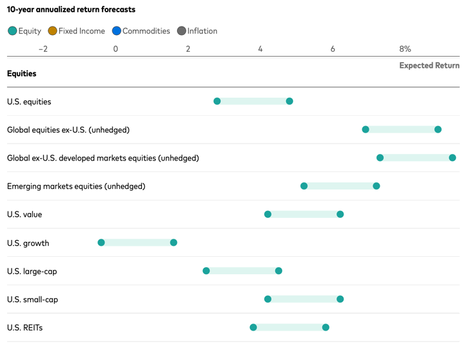This screenshot has width=465, height=348.
Task: Click the U.S. REITs upper-bound dot
Action: click(325, 327)
